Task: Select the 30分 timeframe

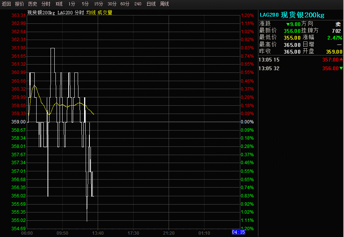Action: click(x=112, y=4)
